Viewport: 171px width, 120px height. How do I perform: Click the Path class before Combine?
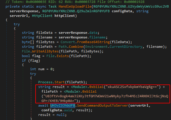[63, 47]
